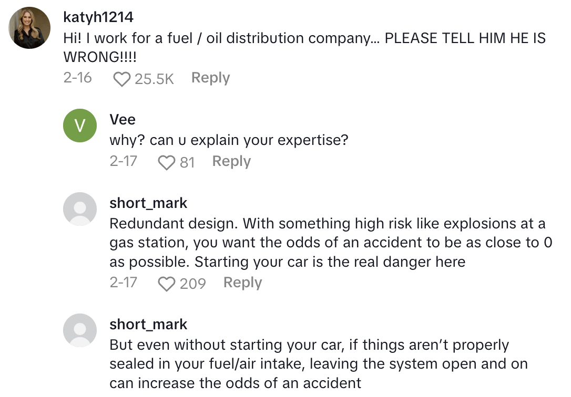Reply to katyh1214's comment
The image size is (571, 397).
(x=210, y=77)
